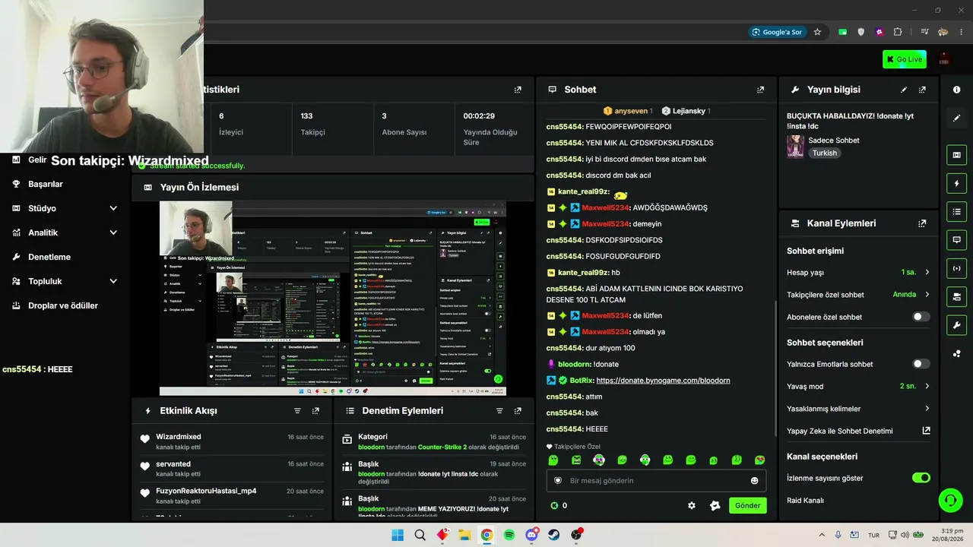This screenshot has height=547, width=973.
Task: Open the Etkinlik Akışı filter icon
Action: 297,411
